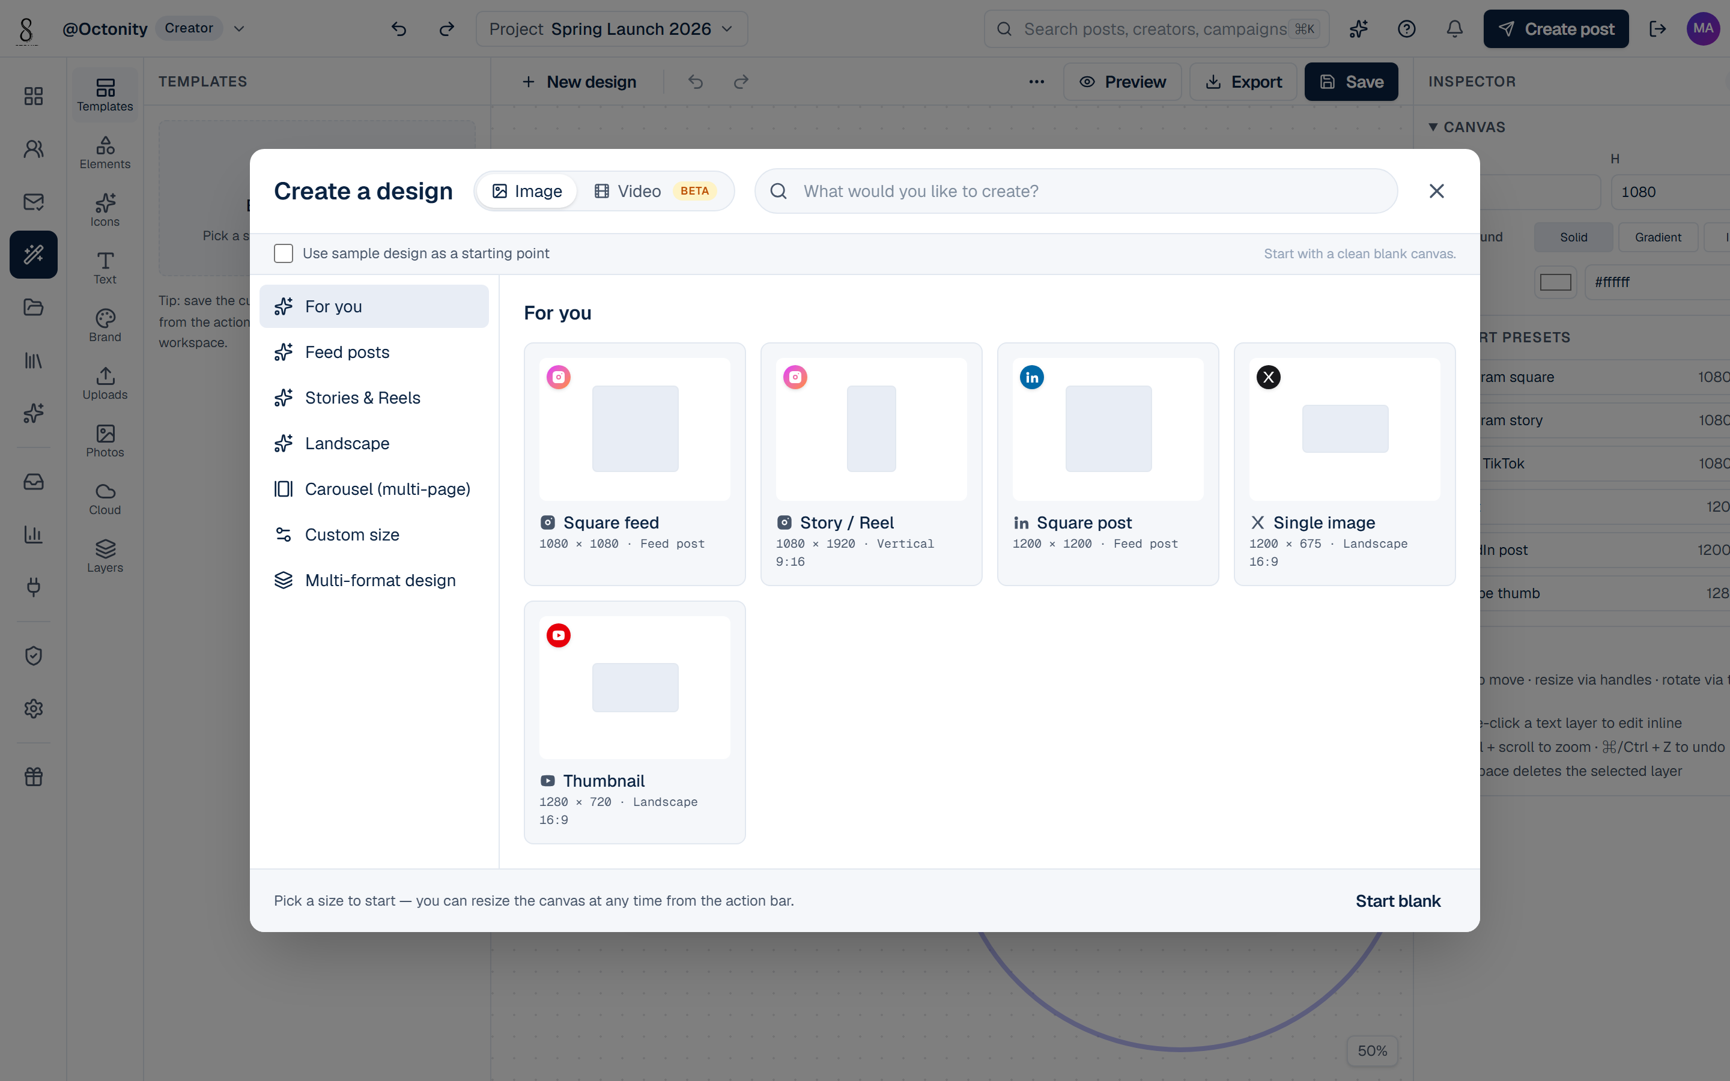
Task: Open the settings gear icon
Action: click(x=34, y=709)
